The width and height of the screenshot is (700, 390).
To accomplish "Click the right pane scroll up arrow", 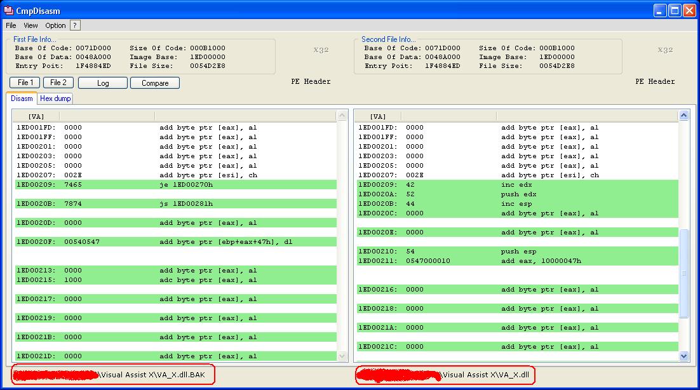I will (x=683, y=116).
